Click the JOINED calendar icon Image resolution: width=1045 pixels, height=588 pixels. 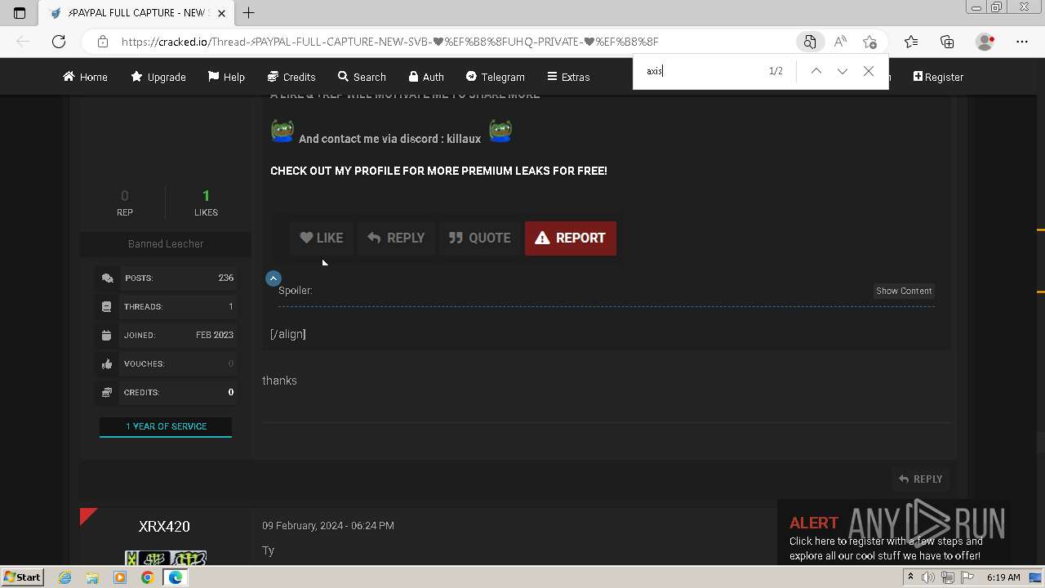click(107, 336)
